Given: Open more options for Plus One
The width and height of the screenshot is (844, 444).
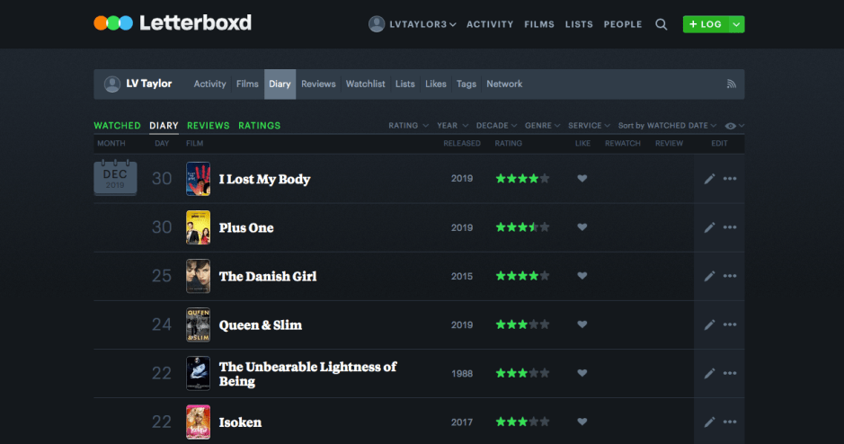Looking at the screenshot, I should tap(730, 227).
